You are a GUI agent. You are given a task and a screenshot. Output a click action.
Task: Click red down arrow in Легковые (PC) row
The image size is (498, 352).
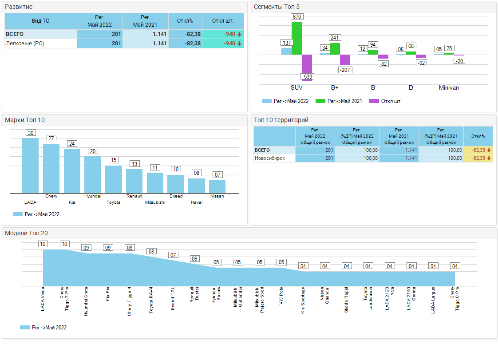click(x=239, y=44)
